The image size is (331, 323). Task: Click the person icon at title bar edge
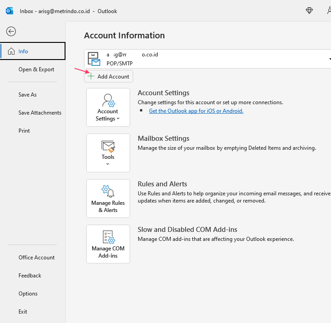point(329,10)
